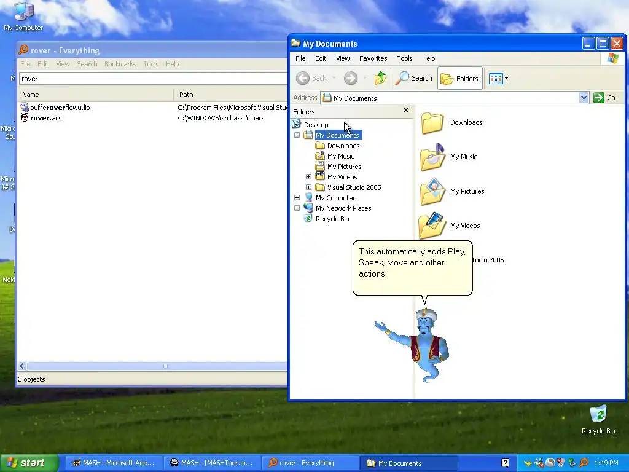Open the Start menu
629x472 pixels.
coord(28,463)
